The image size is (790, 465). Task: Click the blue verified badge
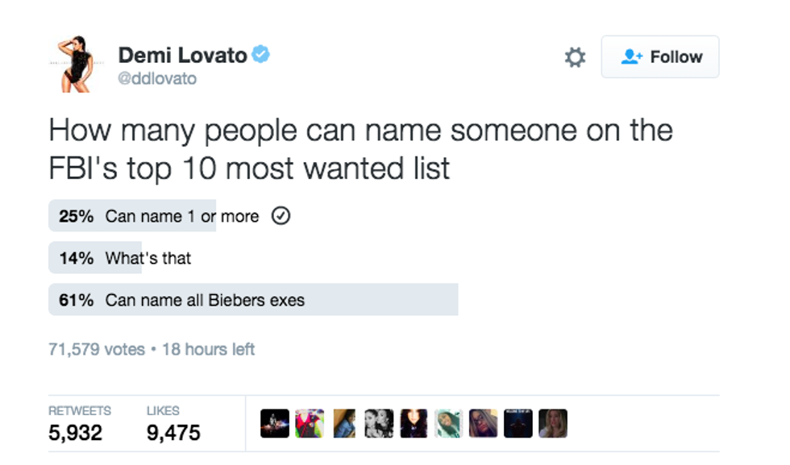[x=260, y=55]
